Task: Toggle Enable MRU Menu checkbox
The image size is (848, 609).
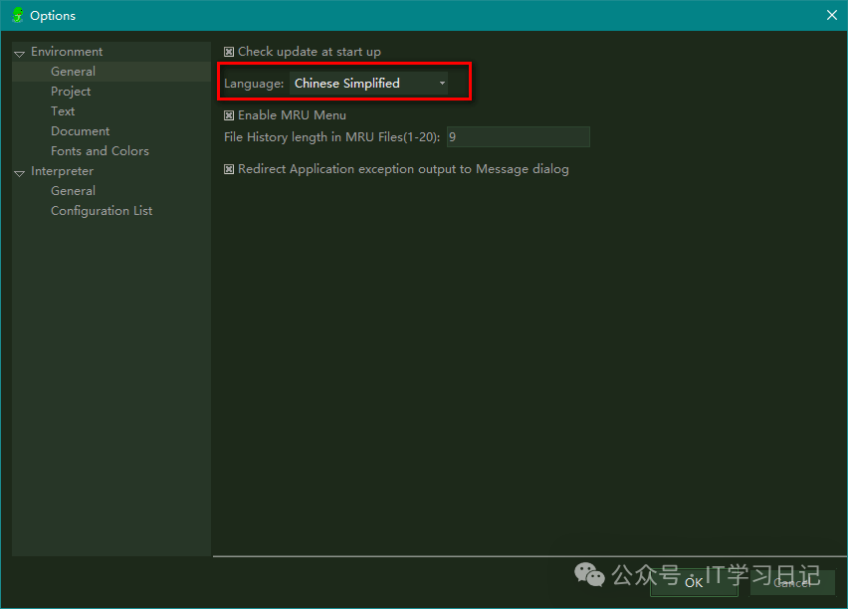Action: (229, 115)
